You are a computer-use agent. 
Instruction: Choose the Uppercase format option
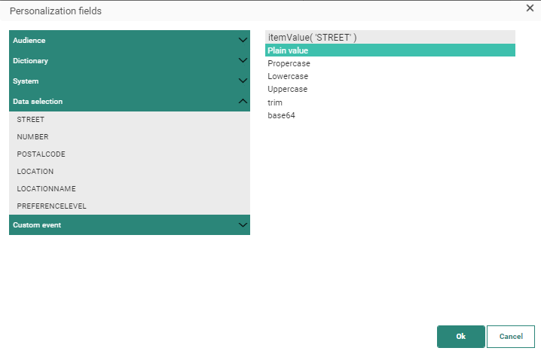click(x=287, y=90)
